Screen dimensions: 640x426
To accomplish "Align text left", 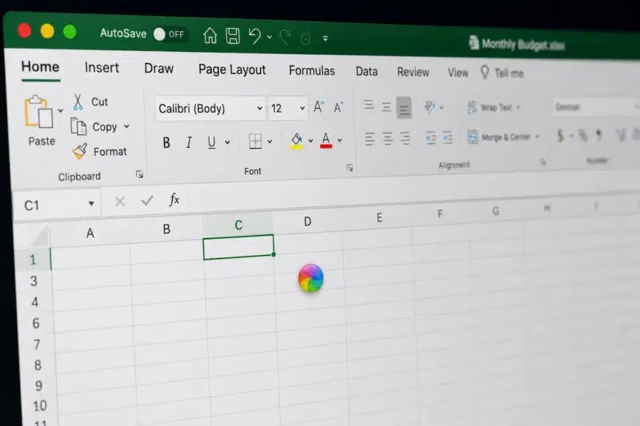I will (370, 138).
